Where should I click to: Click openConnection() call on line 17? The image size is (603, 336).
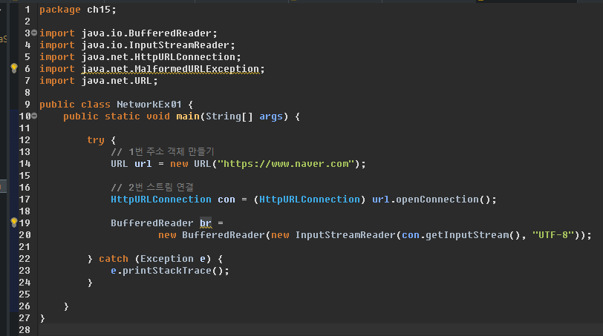[x=443, y=200]
